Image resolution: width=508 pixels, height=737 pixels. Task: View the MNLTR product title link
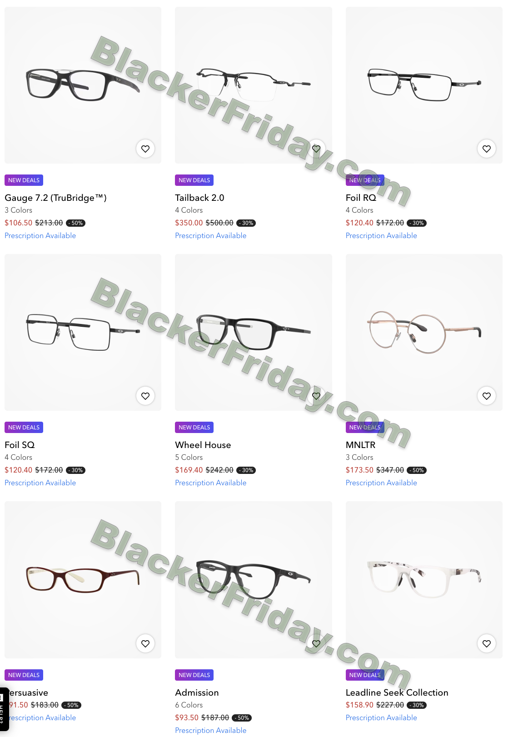[360, 445]
